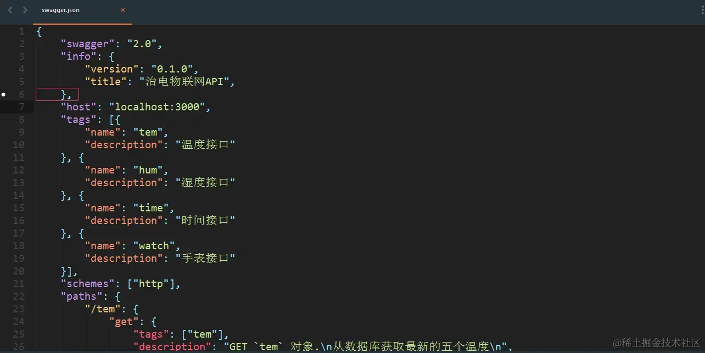This screenshot has width=705, height=353.
Task: Click the "localhost:3000" value
Action: tap(157, 107)
